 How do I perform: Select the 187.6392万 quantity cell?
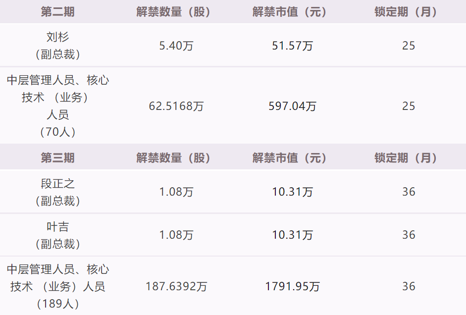point(176,286)
